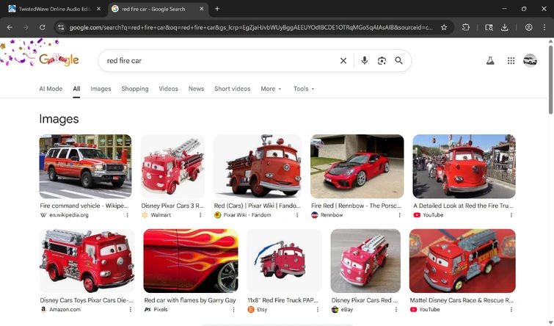This screenshot has height=326, width=554.
Task: Open the Images section heading
Action: [59, 119]
